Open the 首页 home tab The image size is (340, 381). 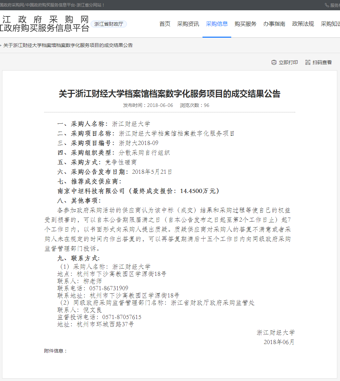click(165, 24)
